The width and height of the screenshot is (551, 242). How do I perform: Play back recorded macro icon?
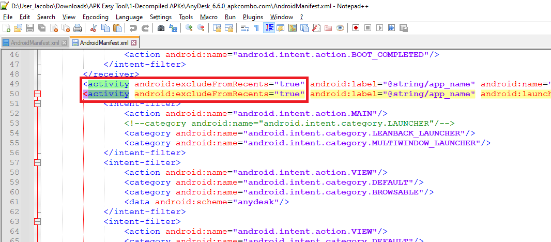point(379,28)
